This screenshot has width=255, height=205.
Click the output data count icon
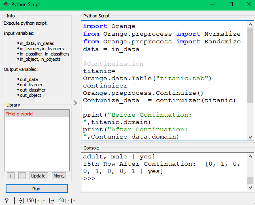(x=51, y=201)
